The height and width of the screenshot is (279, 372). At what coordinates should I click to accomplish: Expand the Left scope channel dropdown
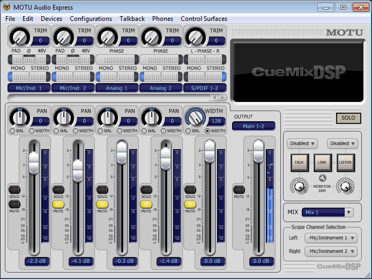(331, 238)
